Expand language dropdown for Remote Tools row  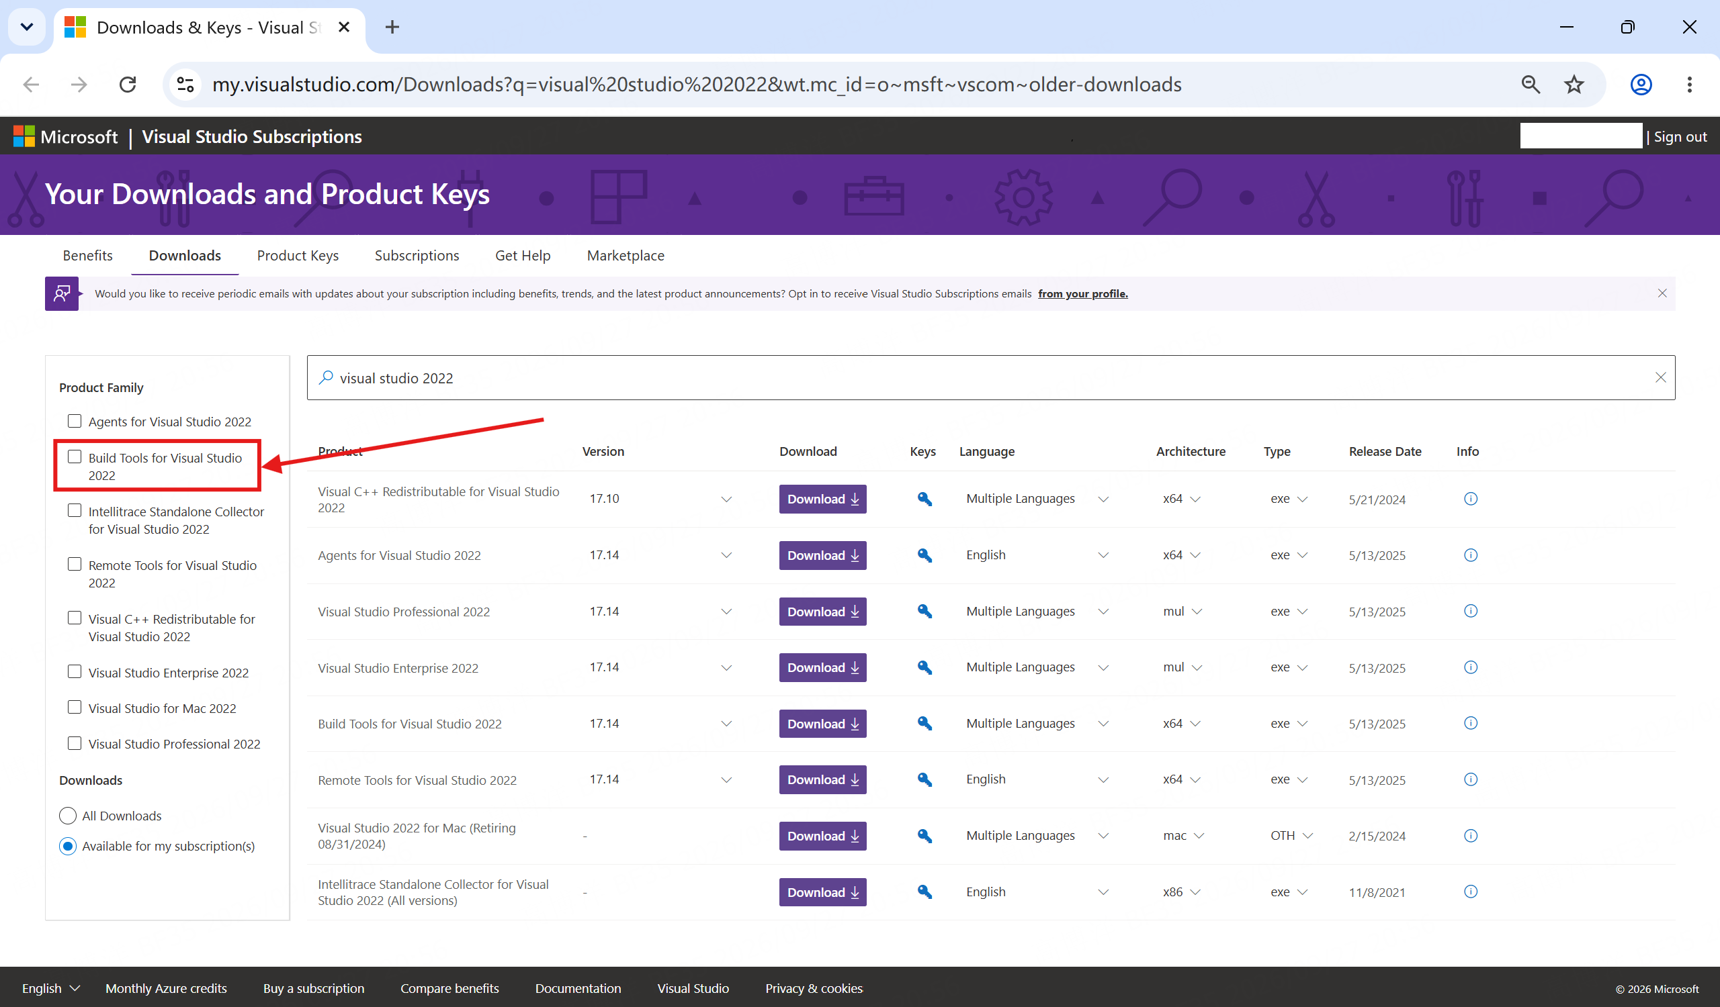[1103, 779]
